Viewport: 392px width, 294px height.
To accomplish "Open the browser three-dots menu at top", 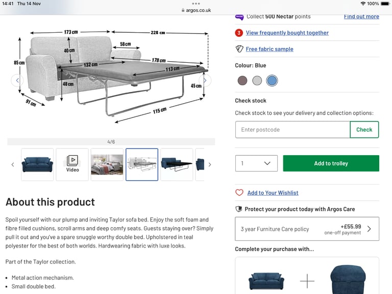I will click(x=196, y=4).
